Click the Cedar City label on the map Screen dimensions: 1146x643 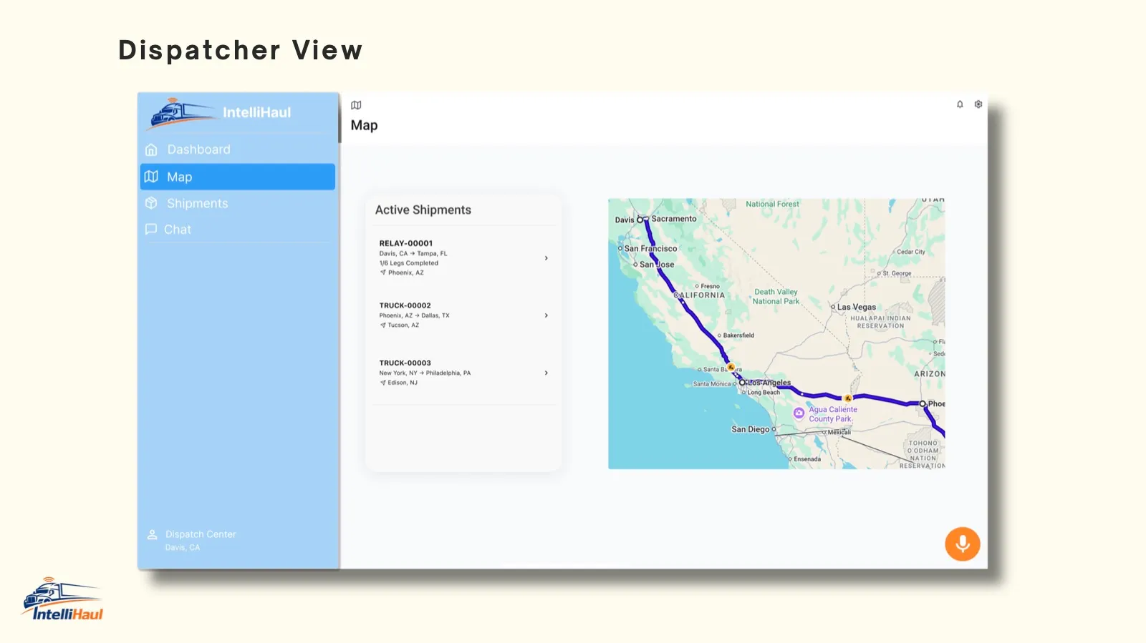pyautogui.click(x=911, y=252)
